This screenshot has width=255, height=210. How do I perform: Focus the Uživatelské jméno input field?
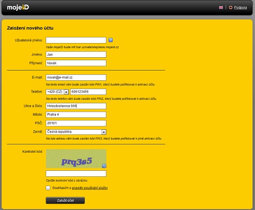(76, 40)
